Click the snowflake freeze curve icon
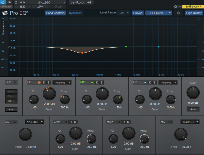This screenshot has height=155, width=204. coord(178,13)
